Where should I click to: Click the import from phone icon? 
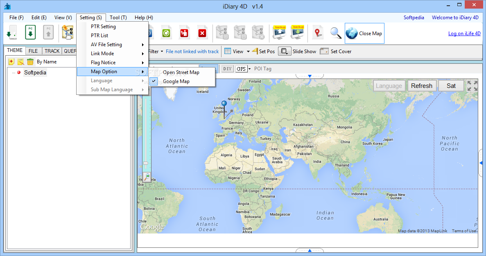pos(12,32)
